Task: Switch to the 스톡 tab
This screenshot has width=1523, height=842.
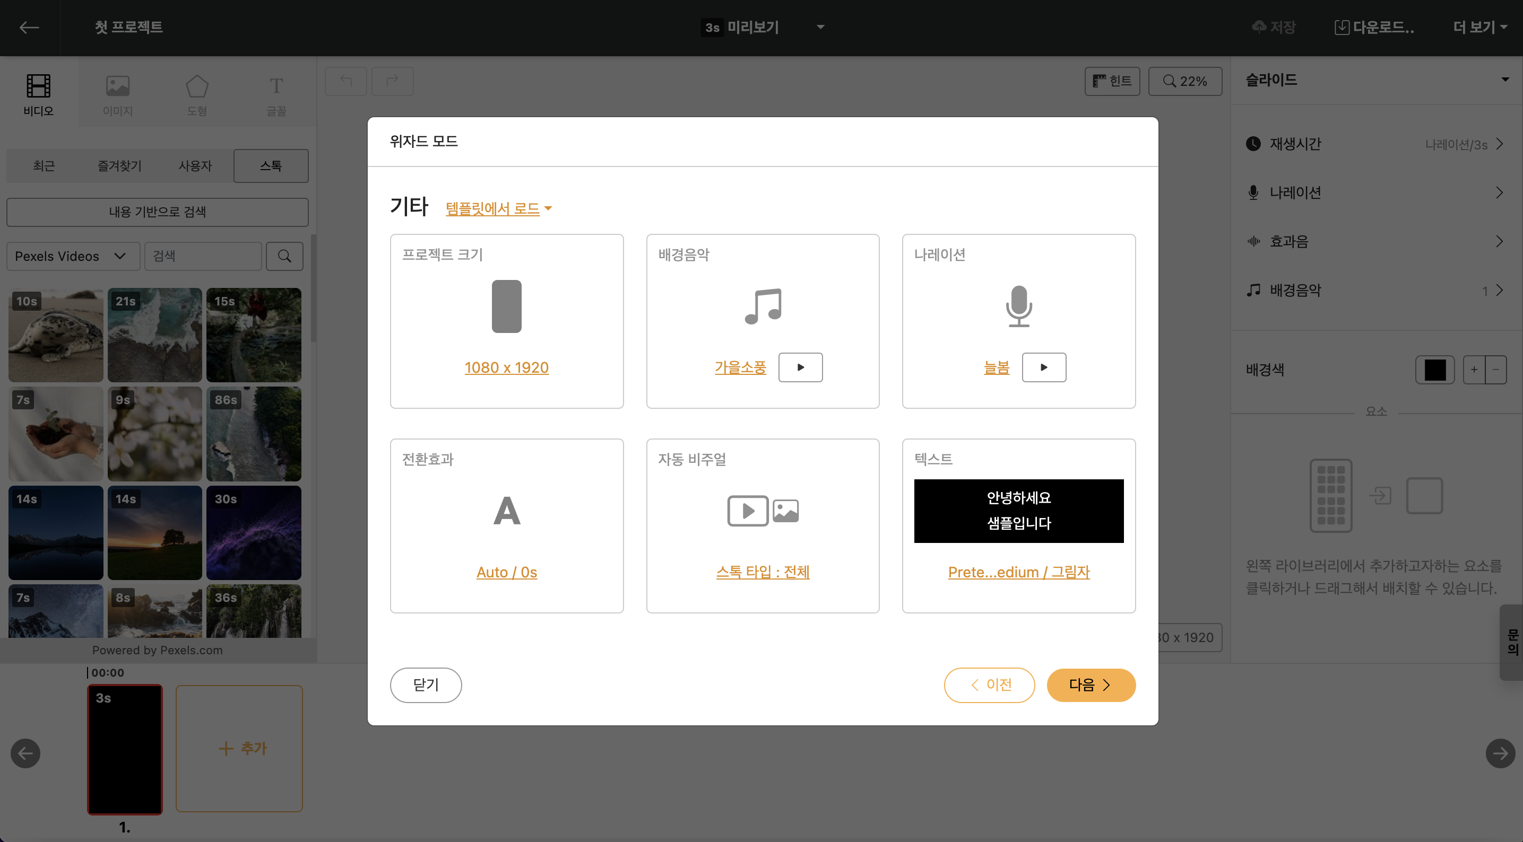Action: tap(271, 165)
